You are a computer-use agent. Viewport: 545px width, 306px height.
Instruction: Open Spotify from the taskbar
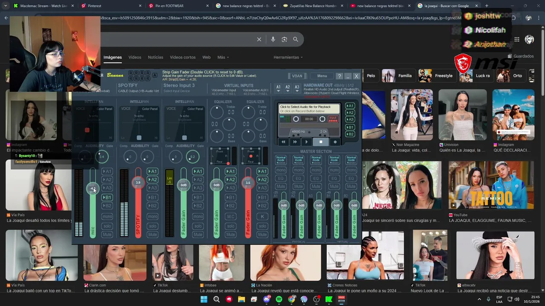279,299
